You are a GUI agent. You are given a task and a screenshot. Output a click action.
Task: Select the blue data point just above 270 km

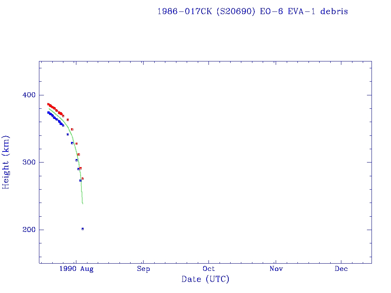coord(80,180)
